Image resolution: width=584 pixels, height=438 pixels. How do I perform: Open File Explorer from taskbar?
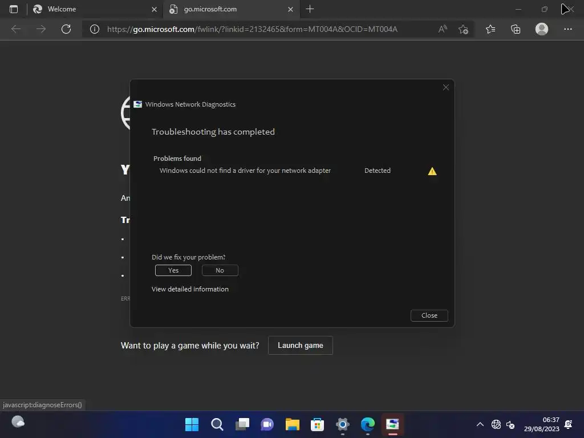(293, 424)
